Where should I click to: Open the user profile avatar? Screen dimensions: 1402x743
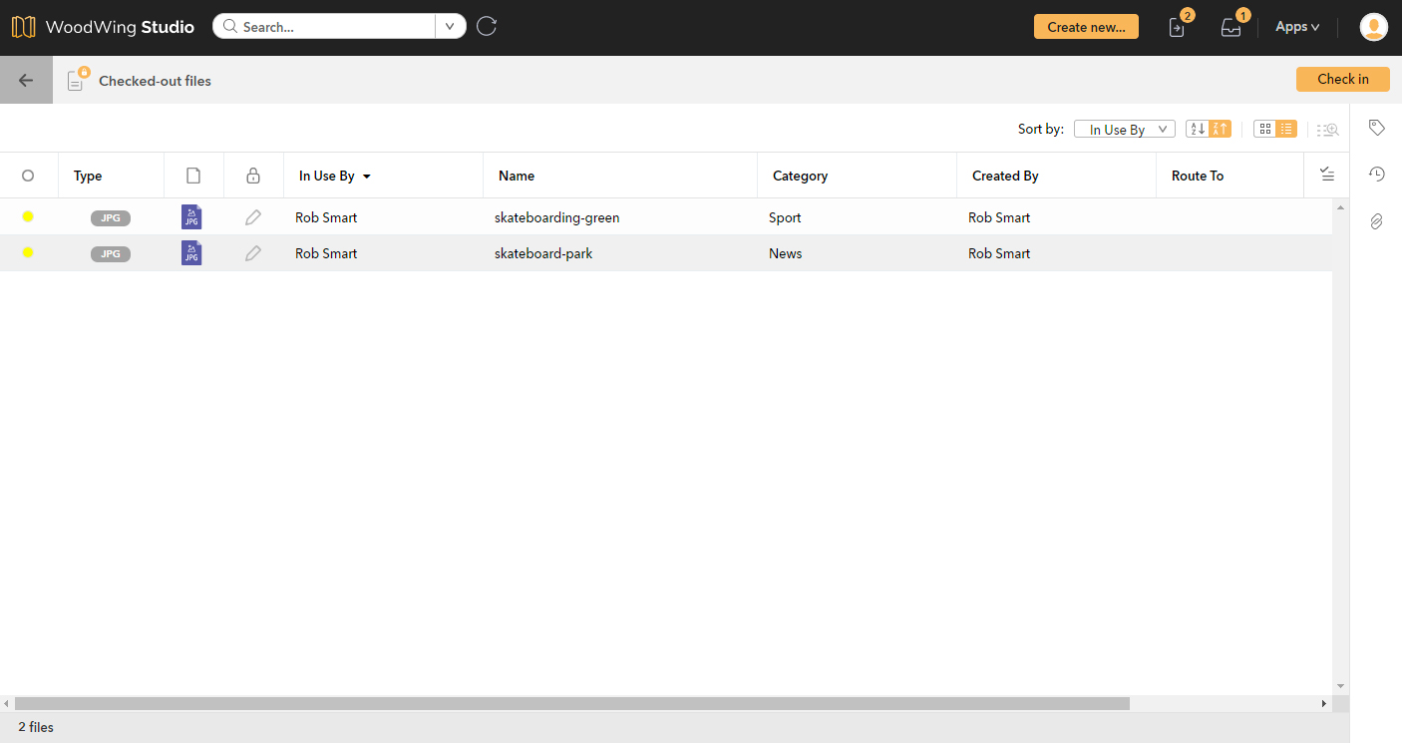tap(1374, 27)
